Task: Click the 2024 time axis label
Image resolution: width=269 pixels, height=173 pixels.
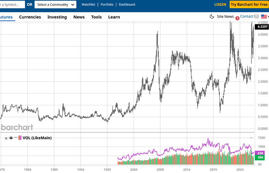Action: tap(240, 170)
